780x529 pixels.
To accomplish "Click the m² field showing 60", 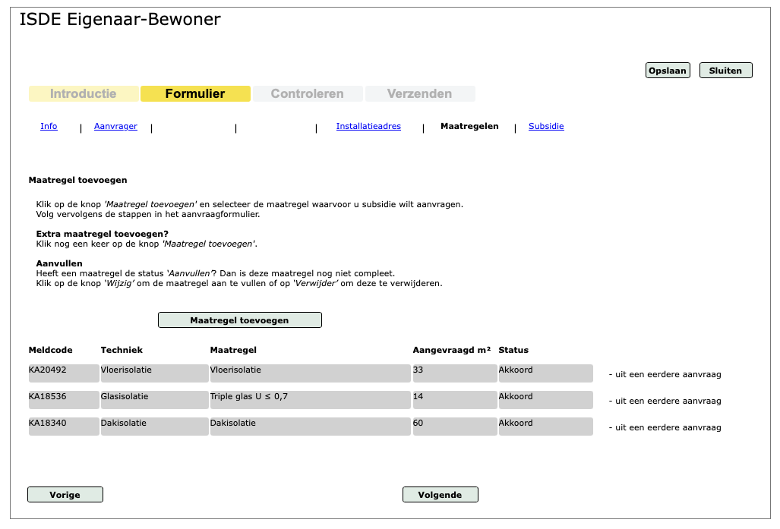I will pos(454,427).
